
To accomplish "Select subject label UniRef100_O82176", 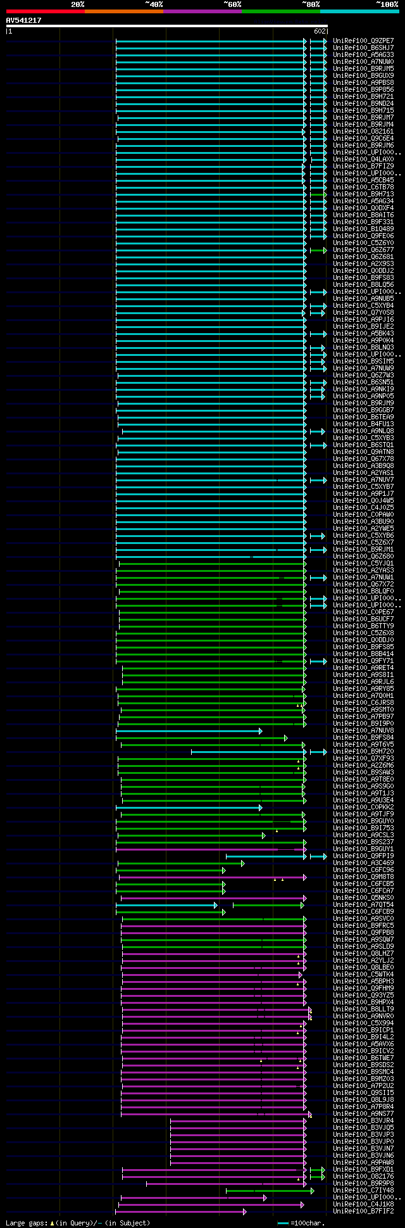I will click(363, 1176).
